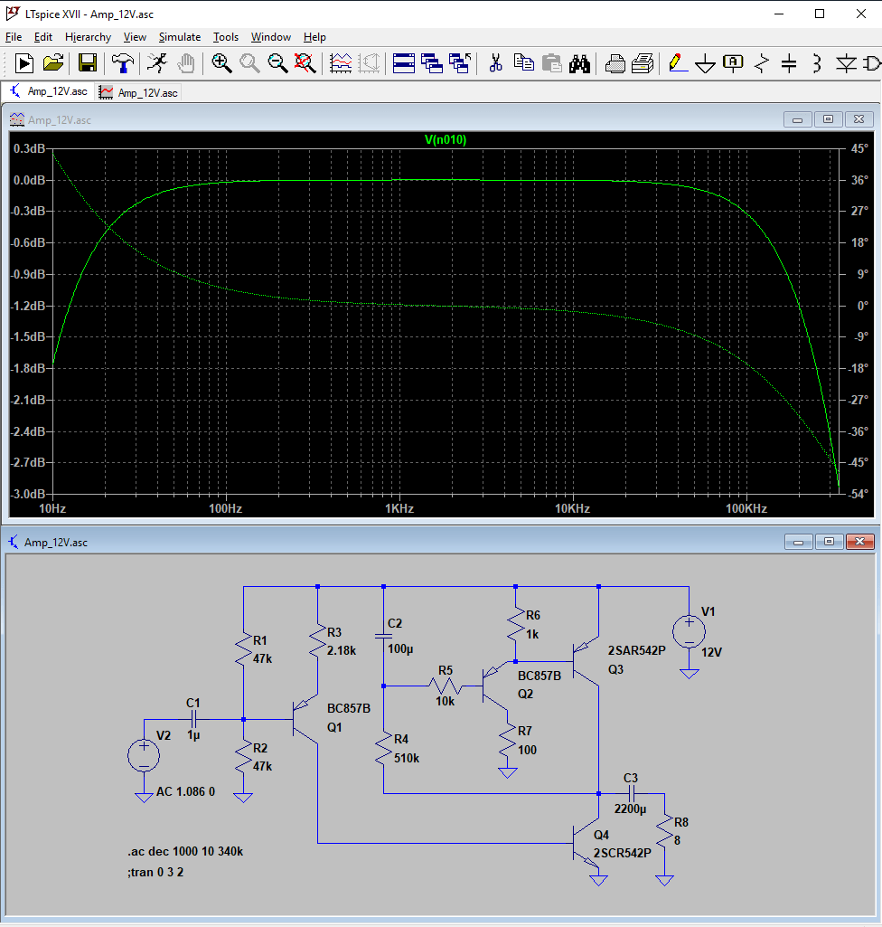
Task: Click the Find binoculars icon
Action: coord(579,63)
